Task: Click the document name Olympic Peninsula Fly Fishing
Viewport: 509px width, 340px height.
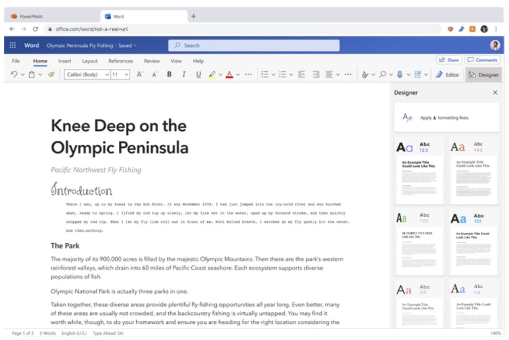Action: point(79,46)
